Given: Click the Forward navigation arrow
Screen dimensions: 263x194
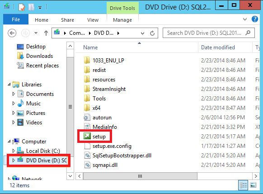Looking at the screenshot, I should [25, 33].
